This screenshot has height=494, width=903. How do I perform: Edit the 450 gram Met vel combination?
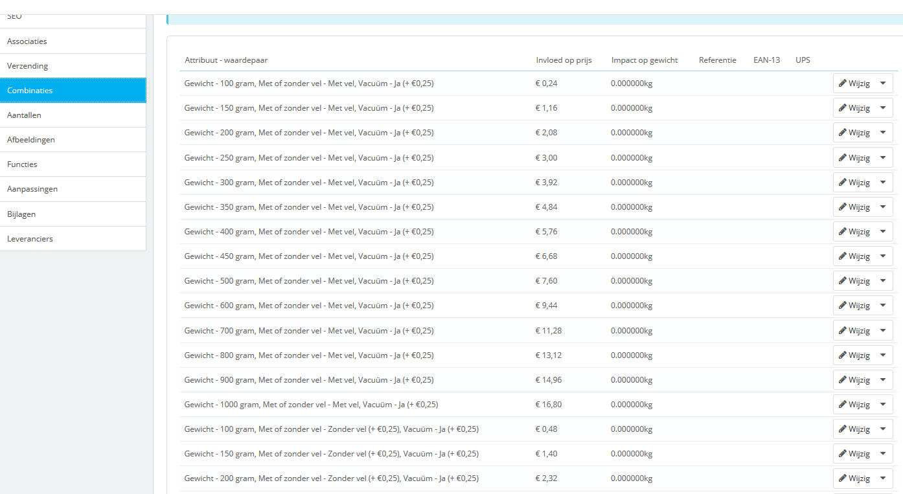pos(854,256)
